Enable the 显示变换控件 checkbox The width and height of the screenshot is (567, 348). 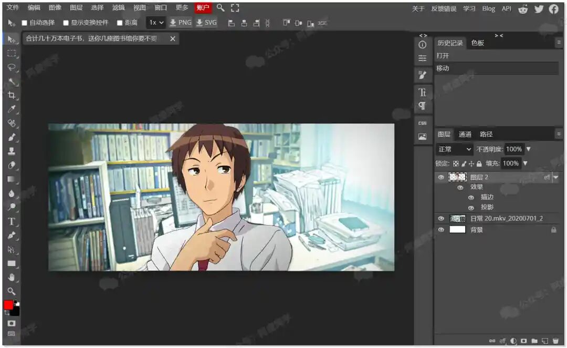coord(66,23)
